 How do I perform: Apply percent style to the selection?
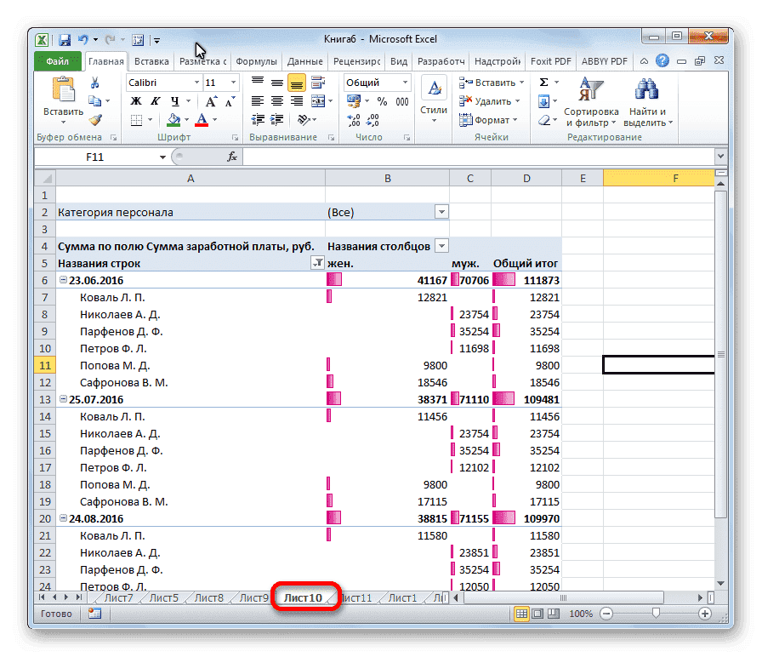tap(383, 100)
